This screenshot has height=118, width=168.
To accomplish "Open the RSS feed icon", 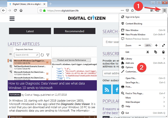I will pos(107,89).
